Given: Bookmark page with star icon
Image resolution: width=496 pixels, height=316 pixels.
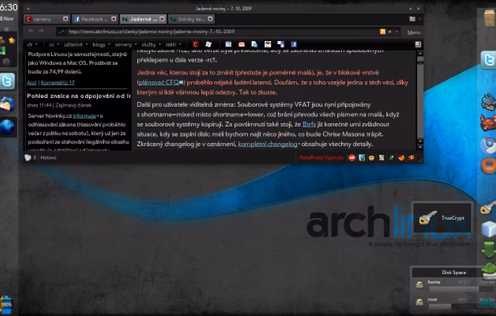Looking at the screenshot, I should (x=390, y=31).
